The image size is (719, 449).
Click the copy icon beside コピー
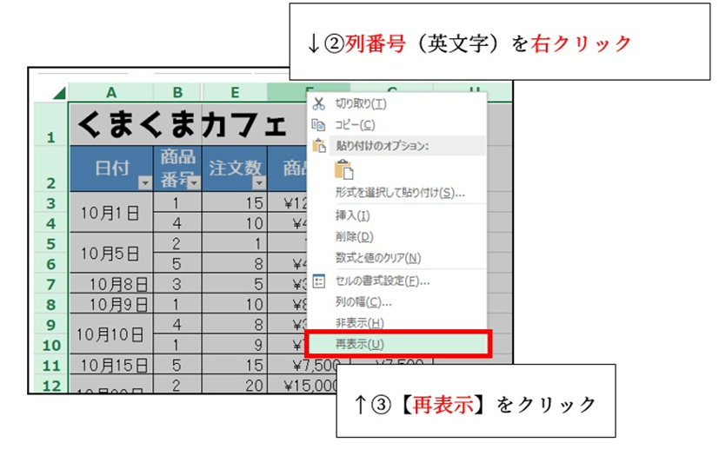(x=318, y=125)
